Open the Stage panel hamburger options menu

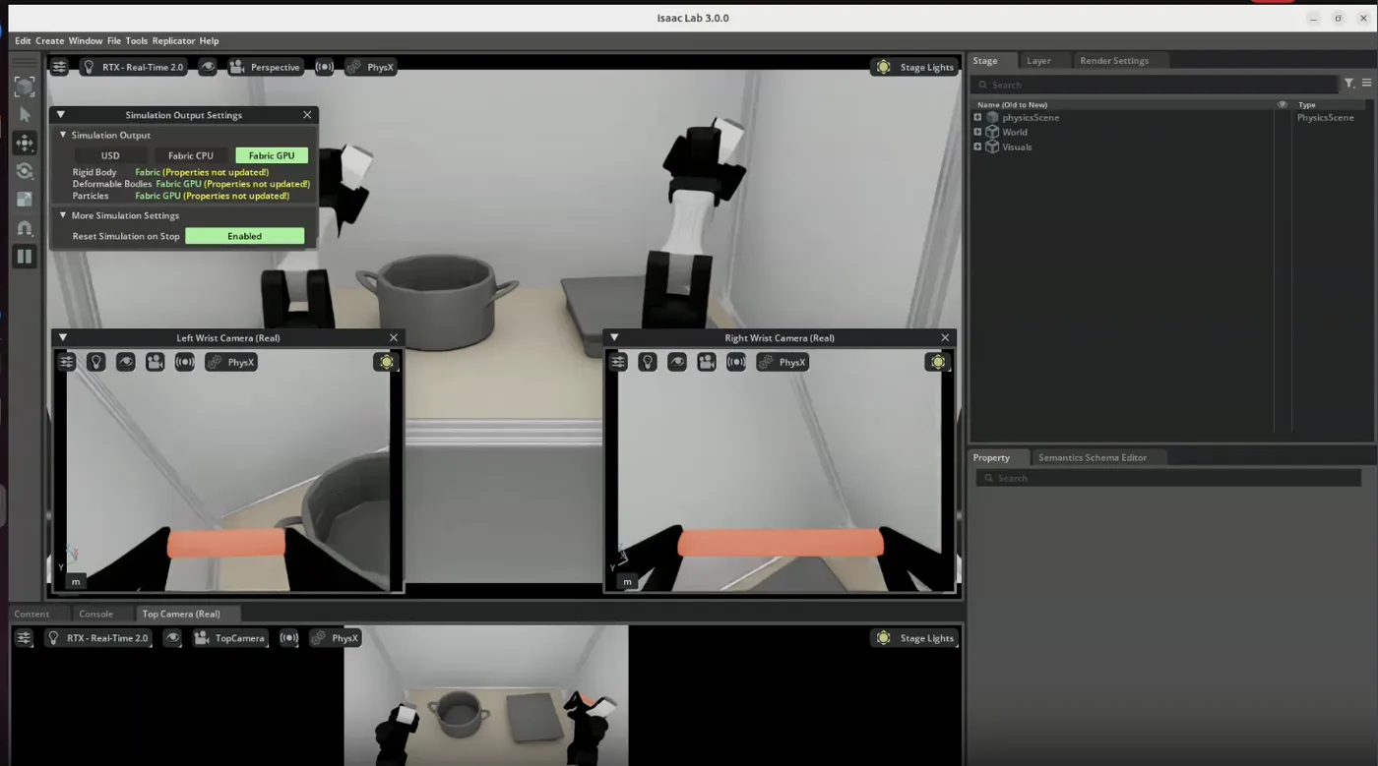(x=1366, y=84)
